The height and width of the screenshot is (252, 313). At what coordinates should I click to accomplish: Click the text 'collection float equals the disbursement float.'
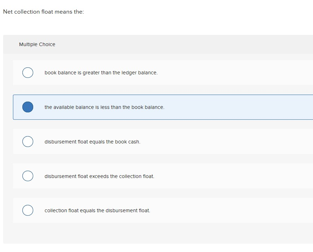pyautogui.click(x=97, y=210)
